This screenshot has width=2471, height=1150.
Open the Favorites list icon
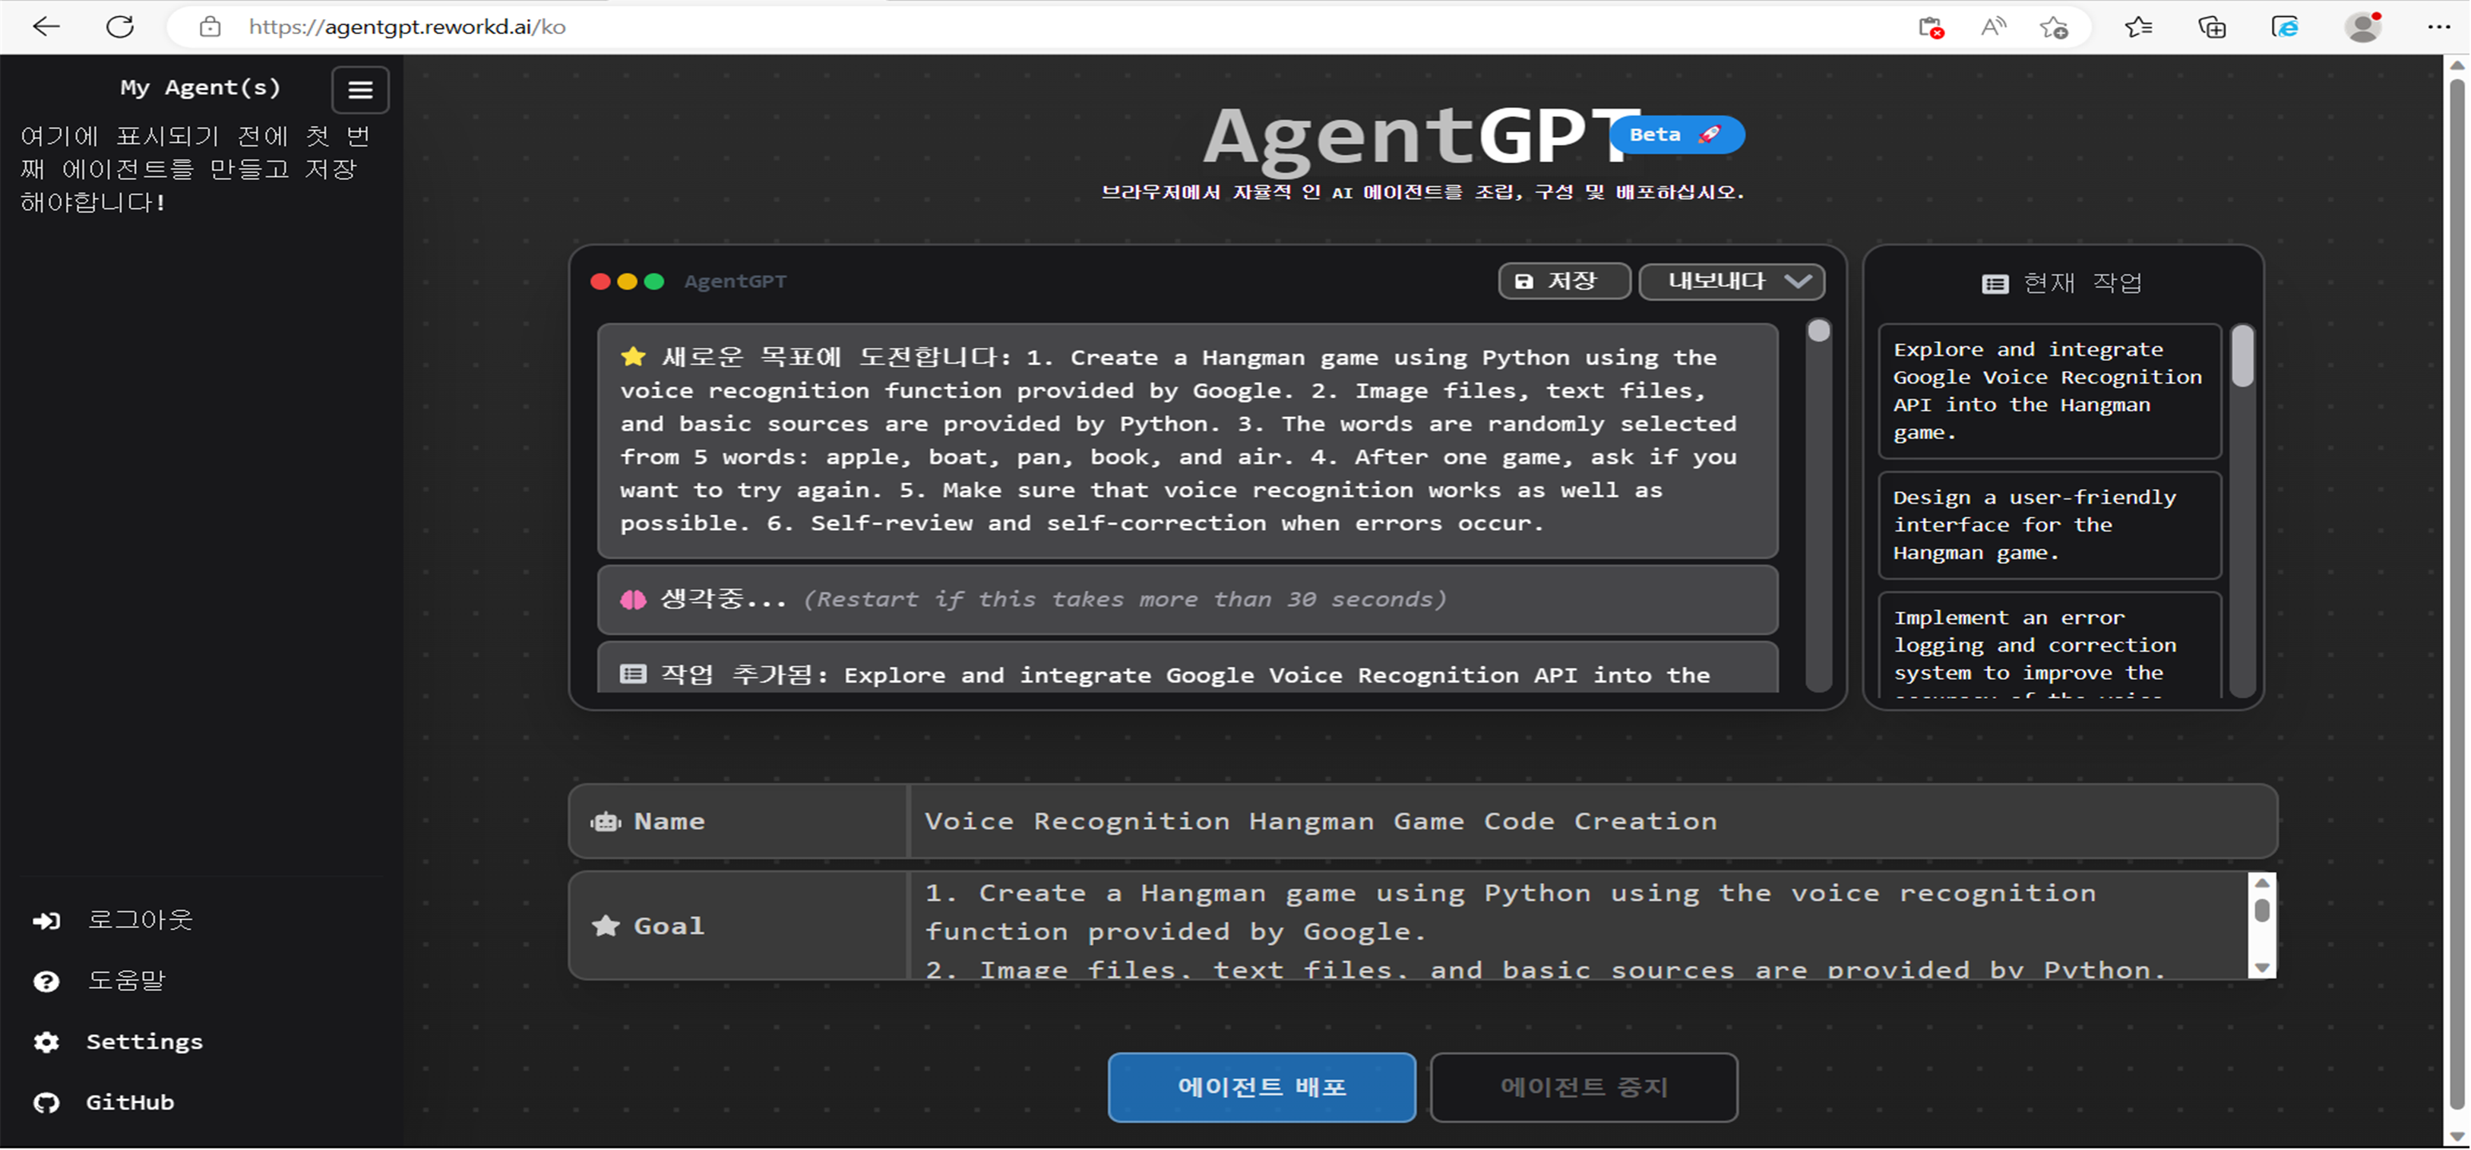click(2138, 27)
